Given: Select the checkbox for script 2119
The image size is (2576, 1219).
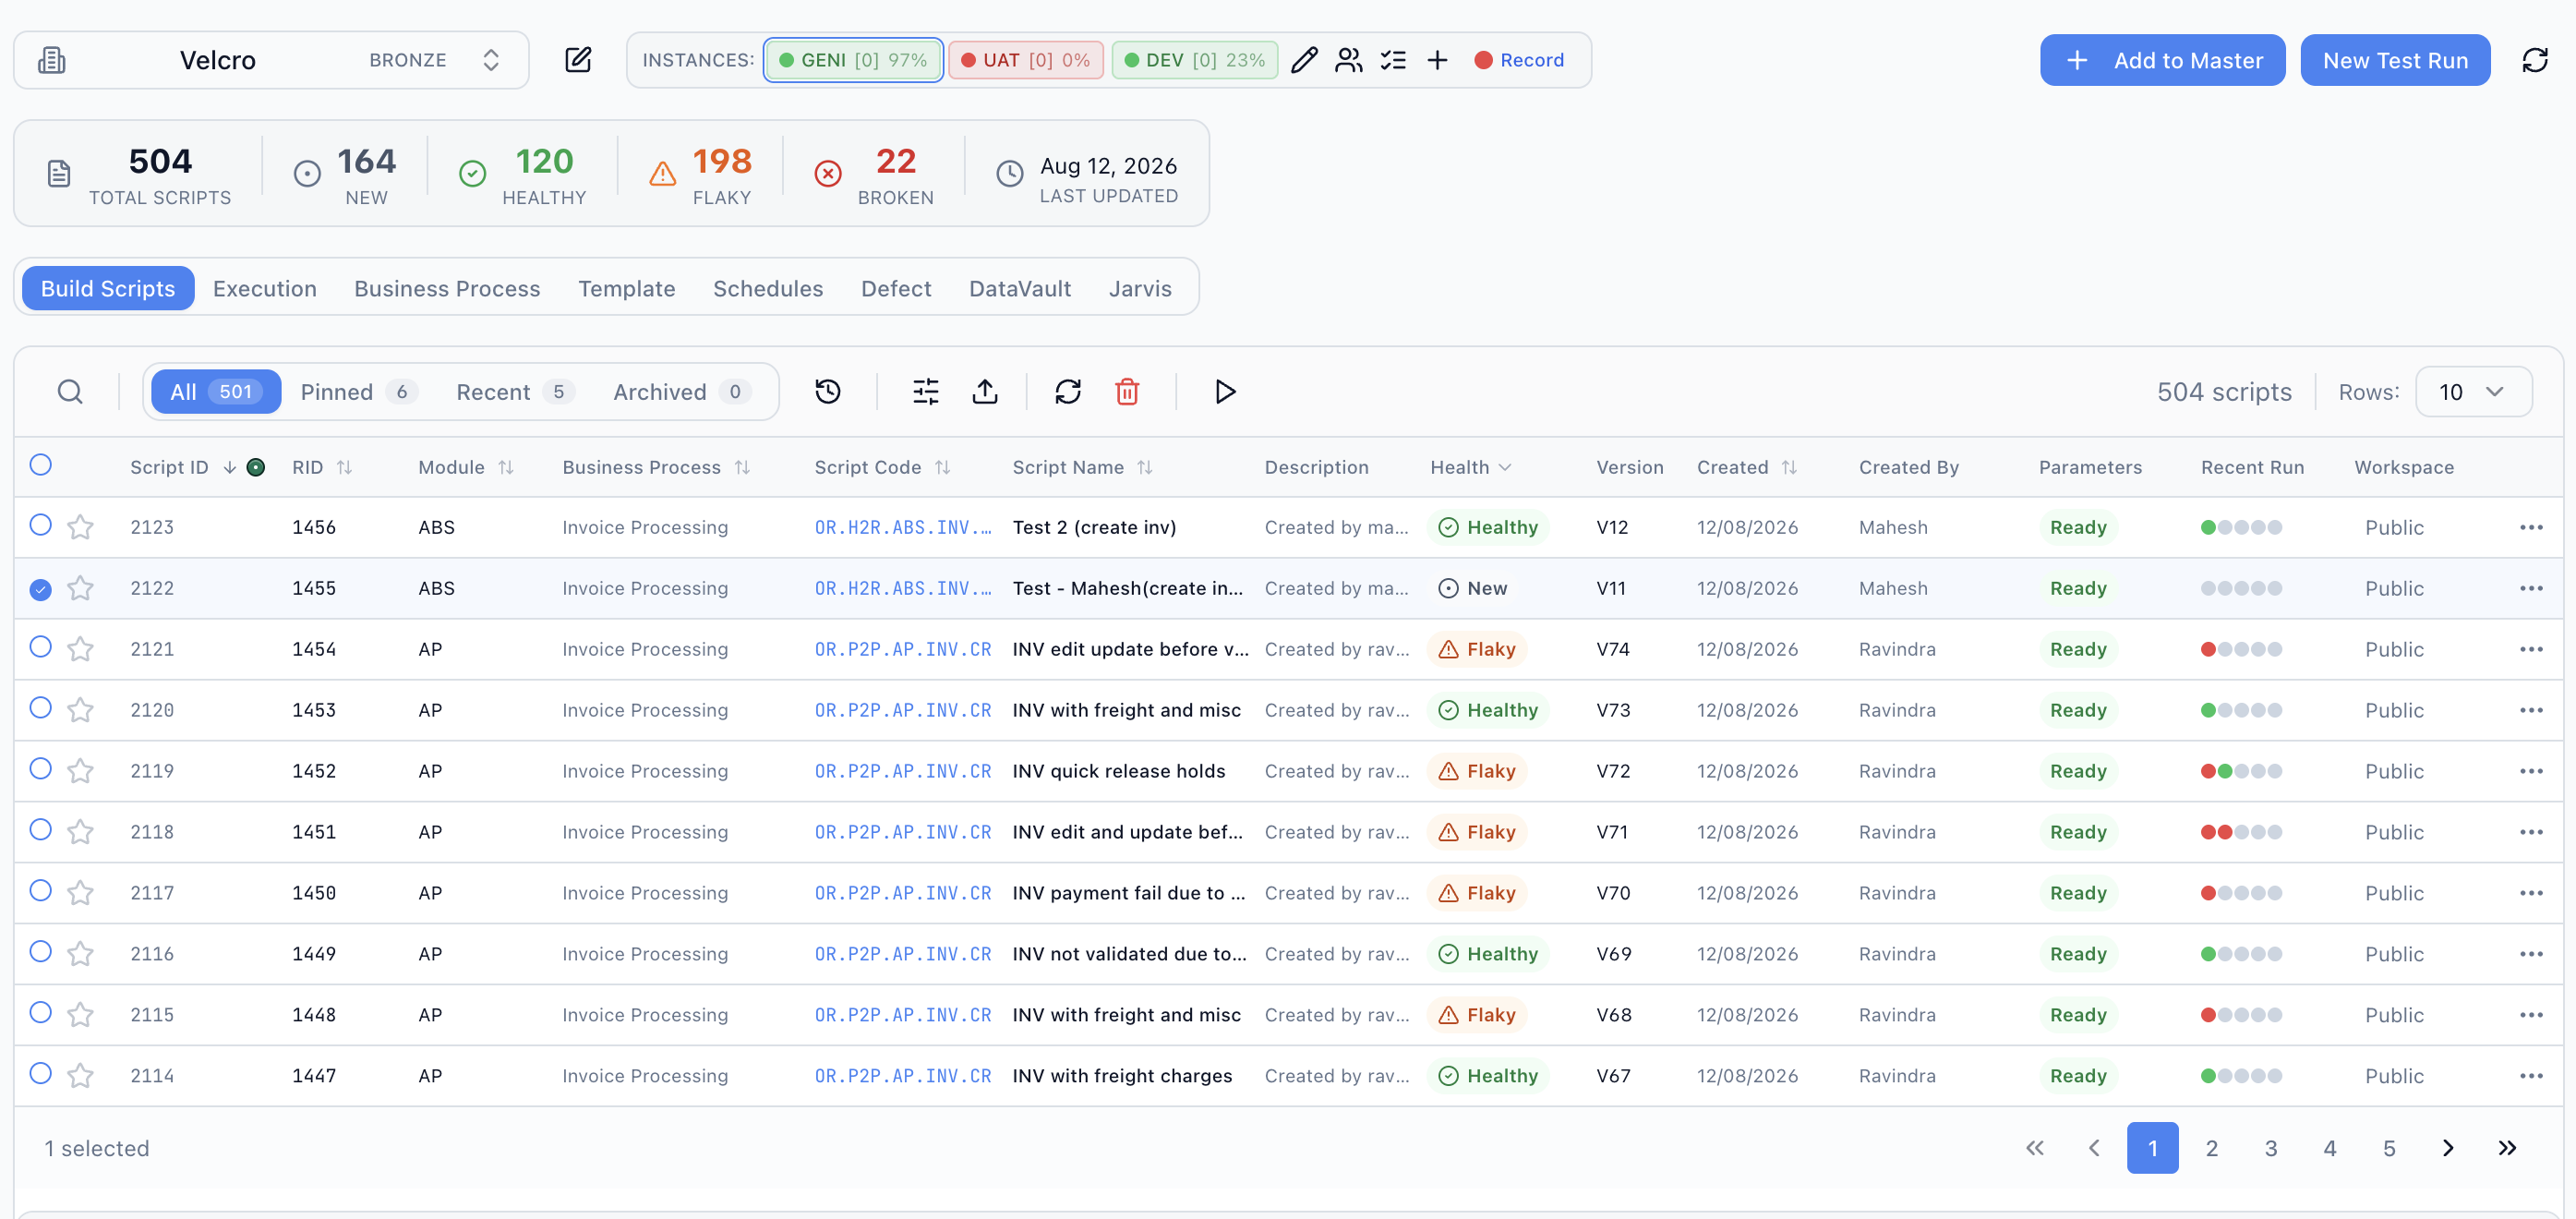Looking at the screenshot, I should click(x=40, y=769).
